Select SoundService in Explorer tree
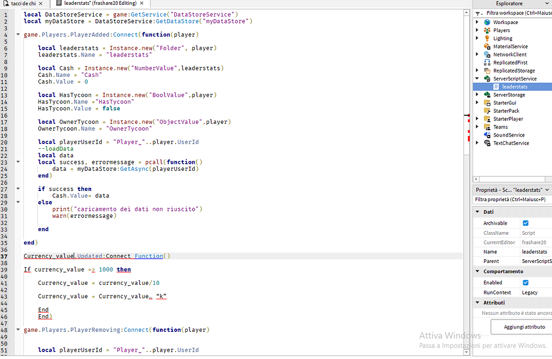552x359 pixels. tap(509, 135)
